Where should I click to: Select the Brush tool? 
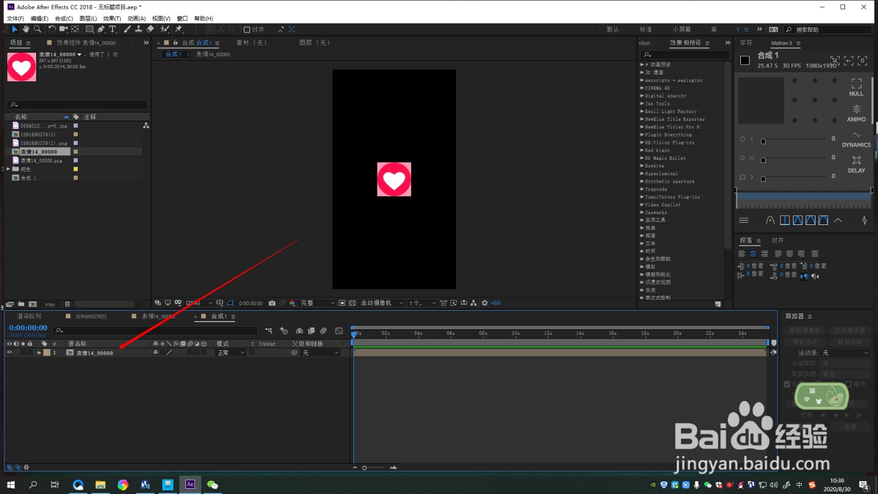click(127, 29)
